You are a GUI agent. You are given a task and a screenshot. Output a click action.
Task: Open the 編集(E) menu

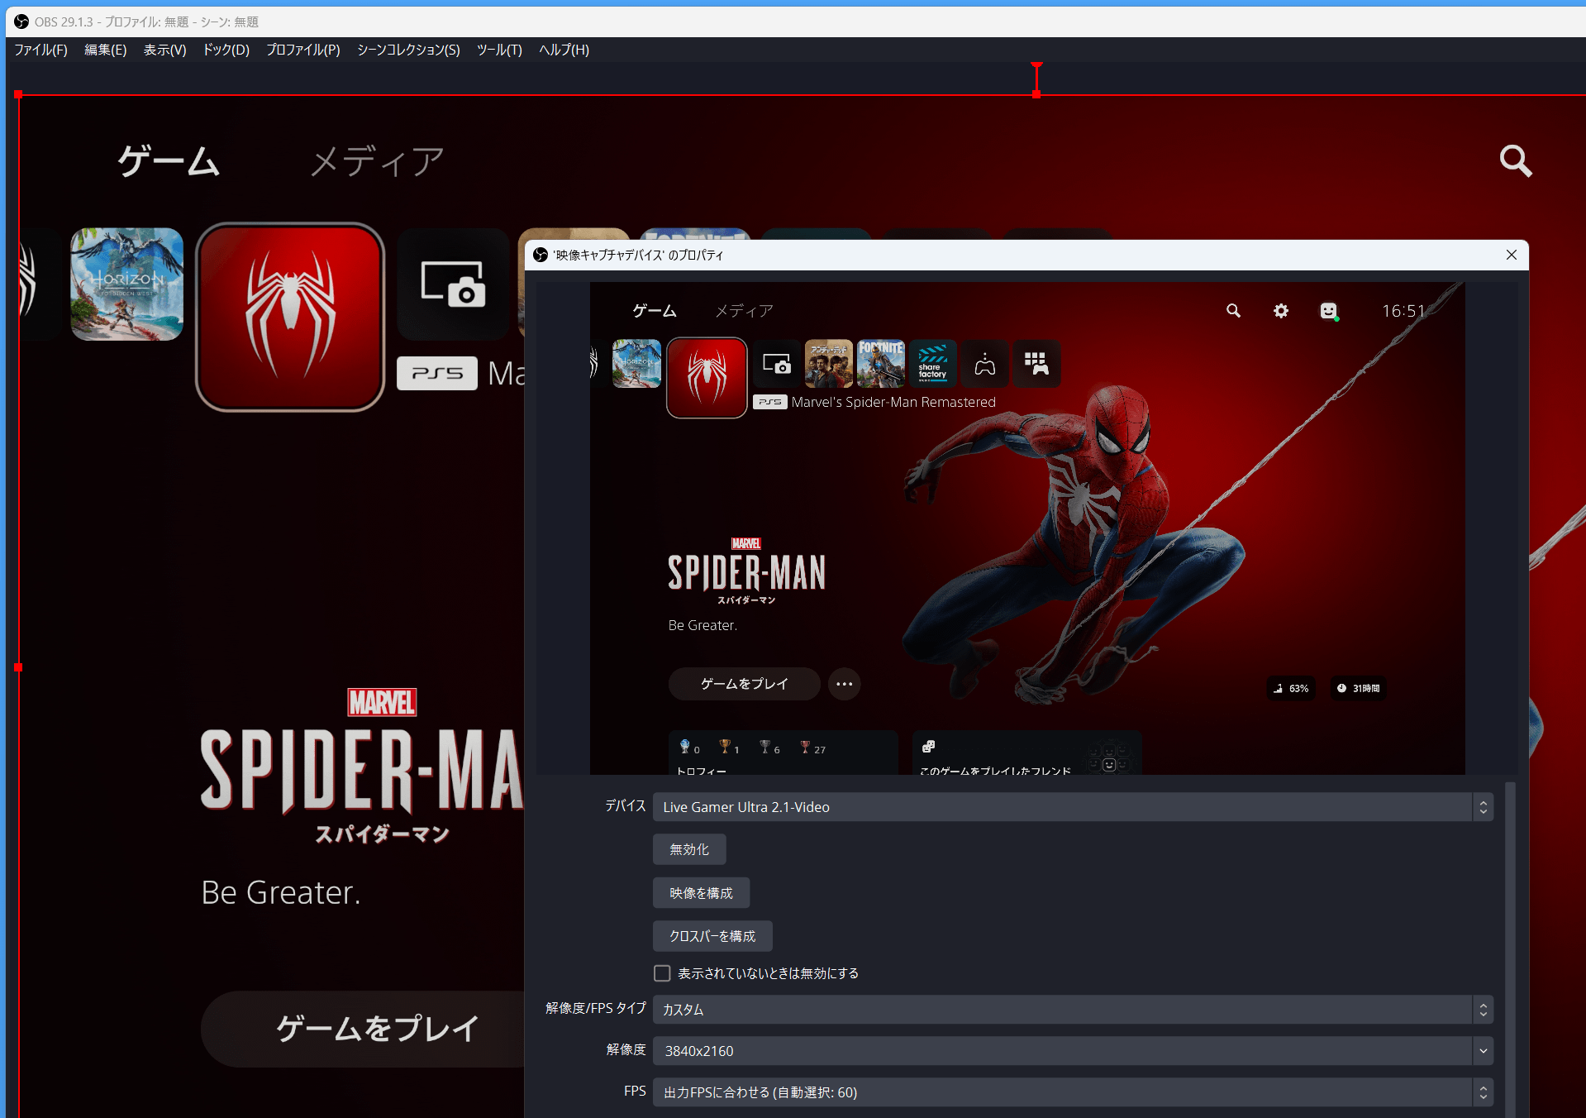click(x=105, y=50)
